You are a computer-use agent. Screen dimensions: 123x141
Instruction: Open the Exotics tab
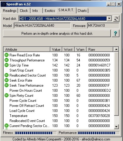50,11
